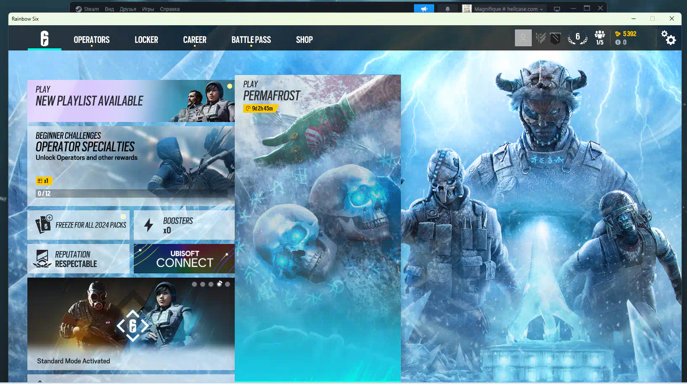Image resolution: width=687 pixels, height=384 pixels.
Task: Select the first carousel dot
Action: coord(194,284)
